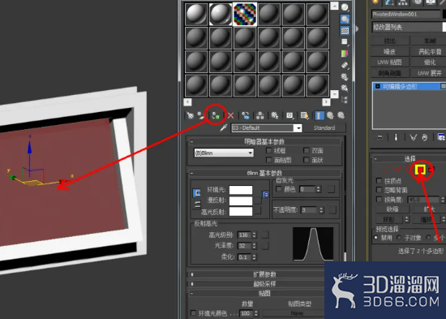Click Put Material to Scene icon
446x319 pixels.
(201, 115)
